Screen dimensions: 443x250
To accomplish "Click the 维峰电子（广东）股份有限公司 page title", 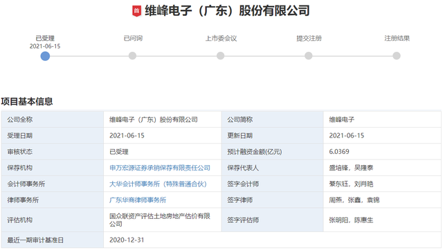I will [x=227, y=11].
